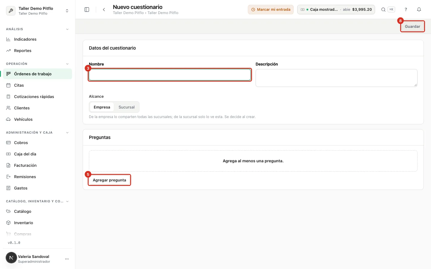Open search with the magnifier icon
431x269 pixels.
[383, 10]
